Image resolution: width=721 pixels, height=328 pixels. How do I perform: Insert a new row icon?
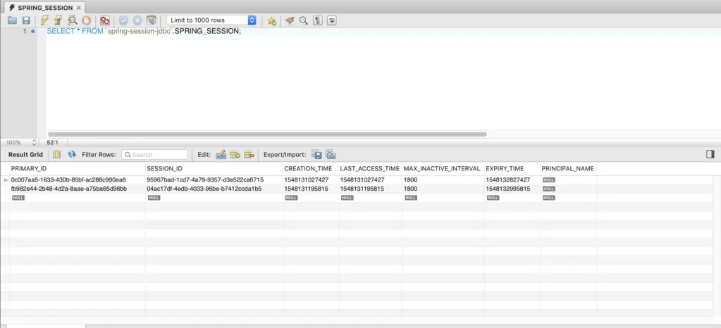[235, 154]
